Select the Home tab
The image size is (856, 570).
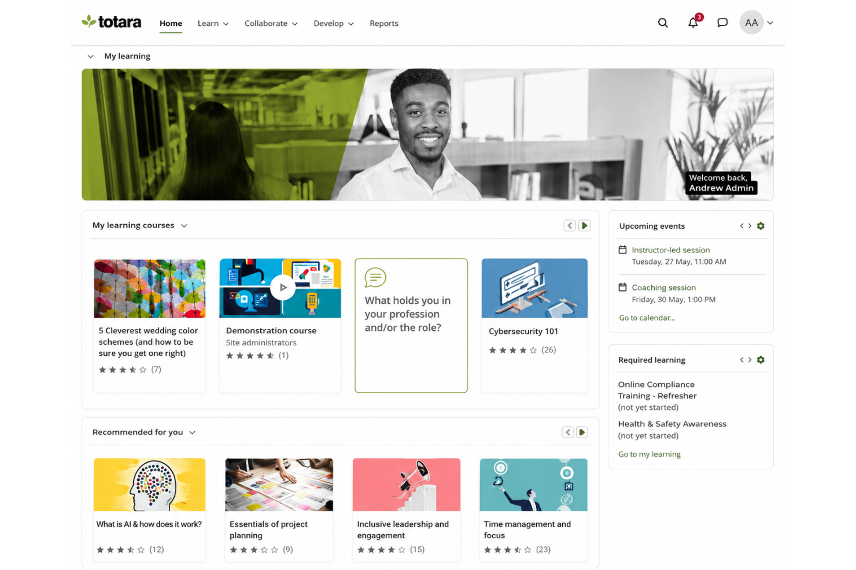(x=171, y=24)
